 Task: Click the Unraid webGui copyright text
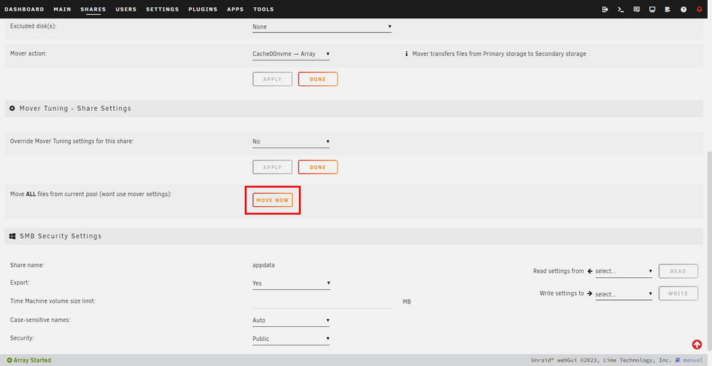tap(601, 360)
